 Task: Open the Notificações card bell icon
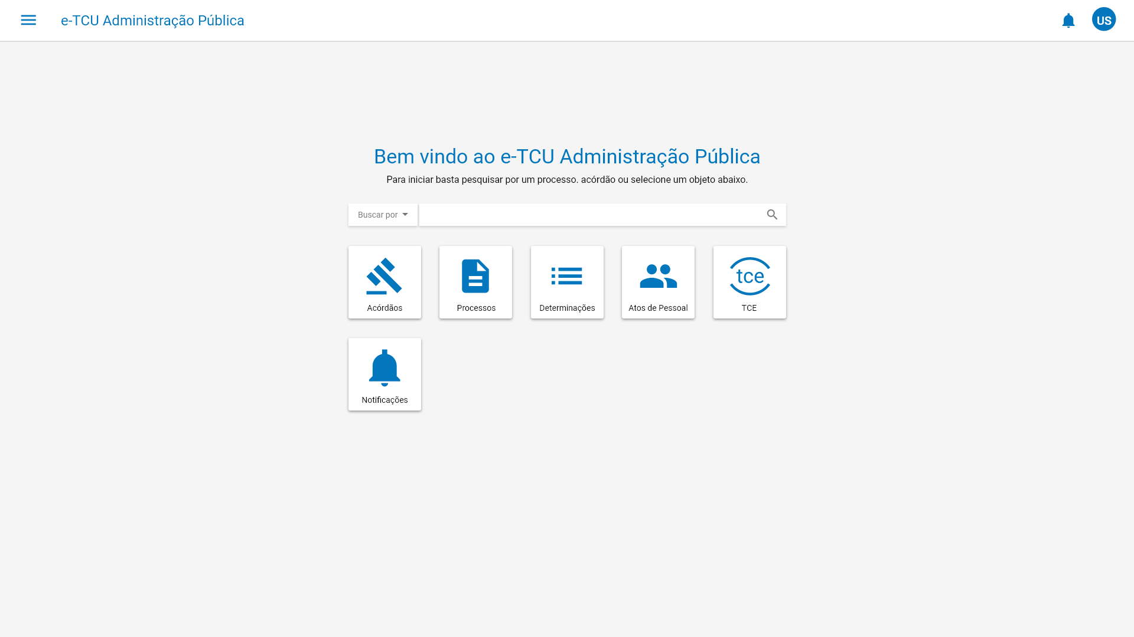coord(384,367)
